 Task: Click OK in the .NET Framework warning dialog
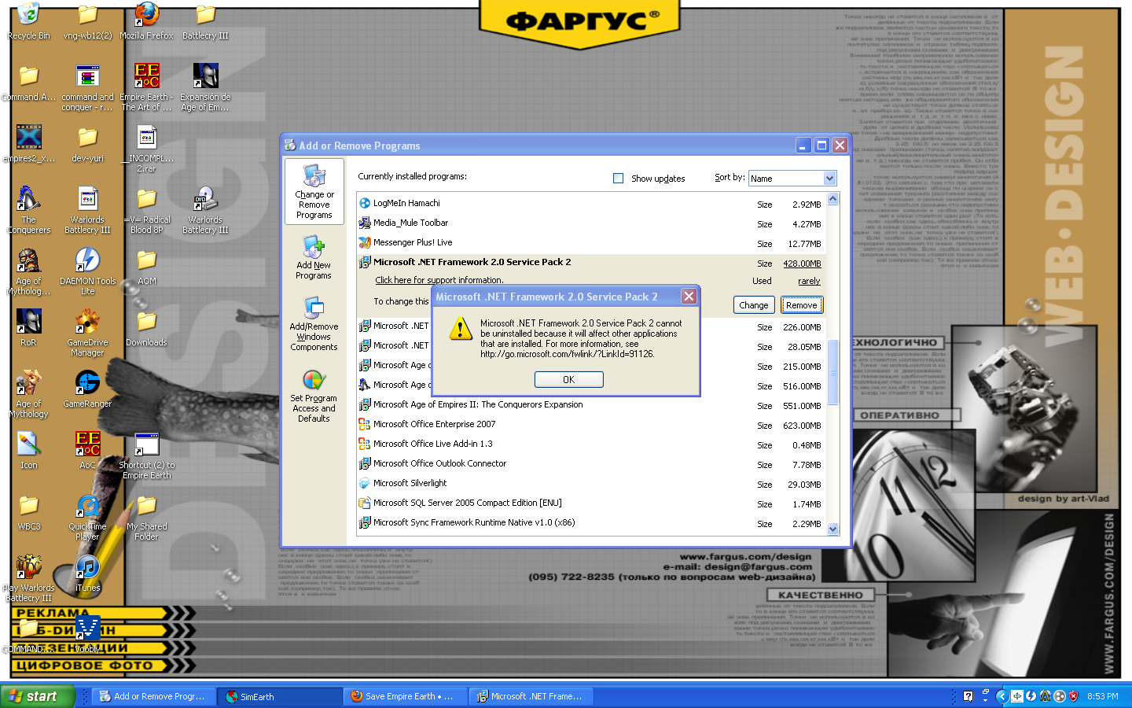pos(568,379)
